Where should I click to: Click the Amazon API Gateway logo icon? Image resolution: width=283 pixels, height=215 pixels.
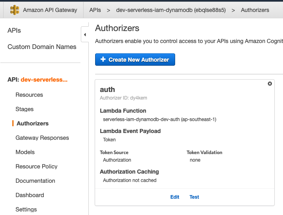click(x=15, y=10)
